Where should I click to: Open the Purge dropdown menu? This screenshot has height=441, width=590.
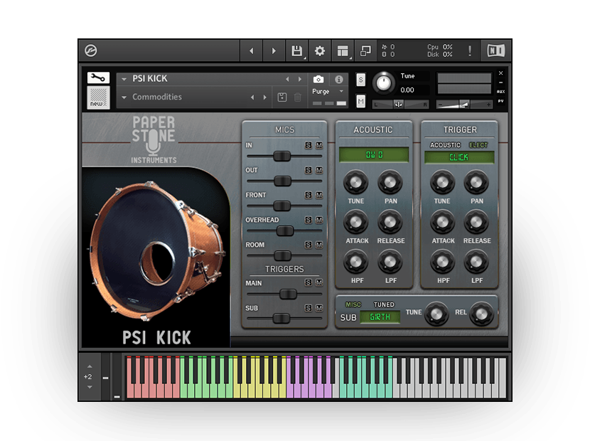tap(328, 91)
